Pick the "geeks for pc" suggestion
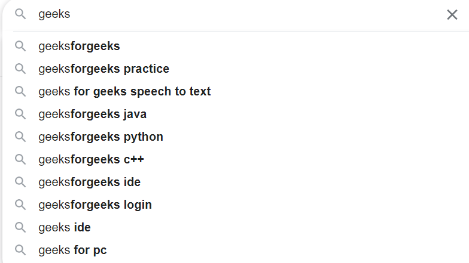 (72, 250)
